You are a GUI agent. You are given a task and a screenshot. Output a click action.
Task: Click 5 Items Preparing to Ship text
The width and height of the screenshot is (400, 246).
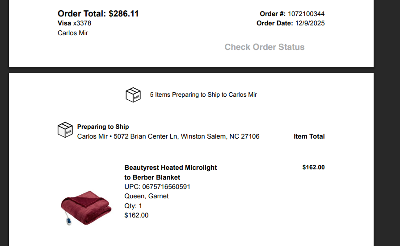203,94
